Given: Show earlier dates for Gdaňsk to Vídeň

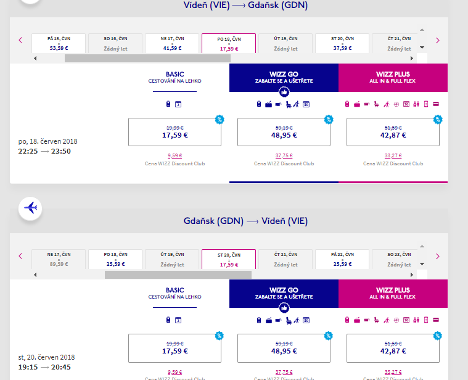Looking at the screenshot, I should [20, 256].
